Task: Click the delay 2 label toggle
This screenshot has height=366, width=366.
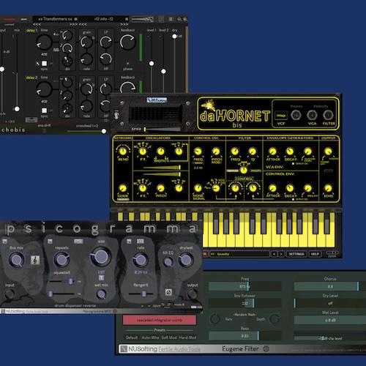Action: (31, 78)
